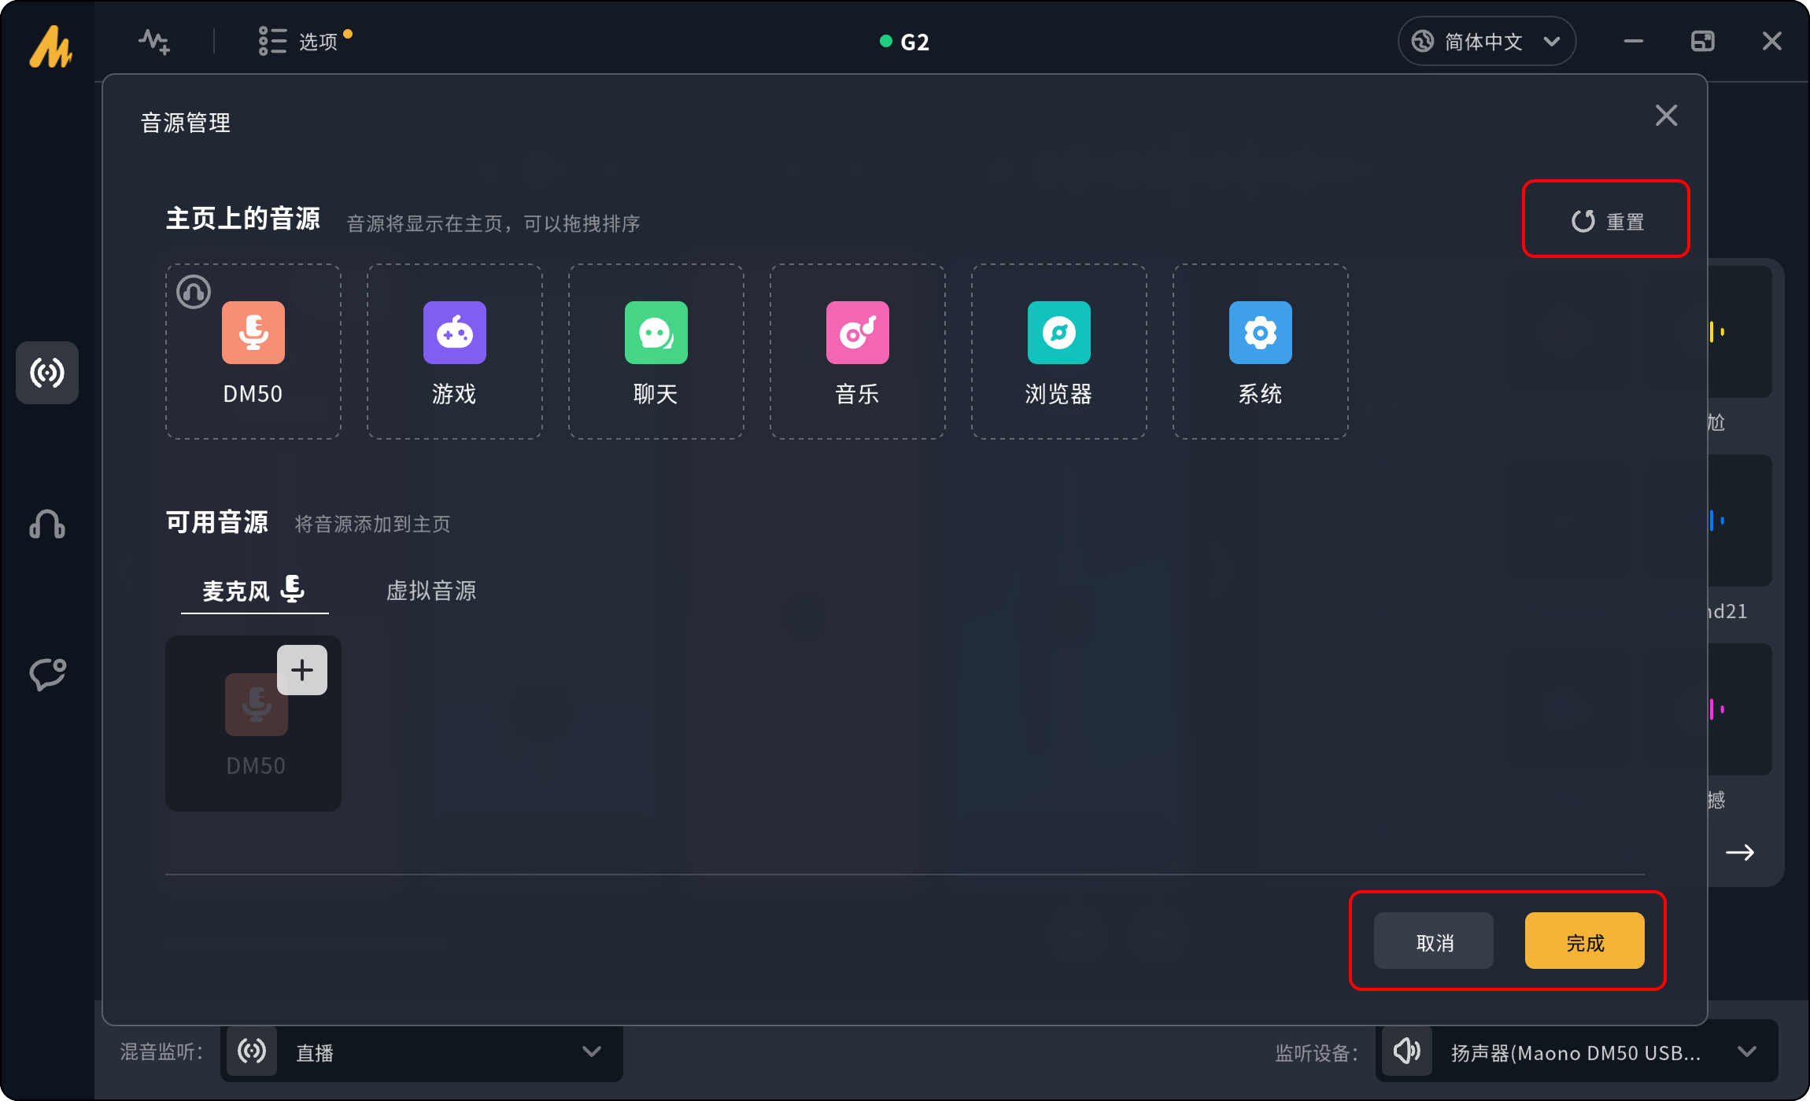Screen dimensions: 1810x1101
Task: Click the 浏览器 browser source icon
Action: (x=1058, y=333)
